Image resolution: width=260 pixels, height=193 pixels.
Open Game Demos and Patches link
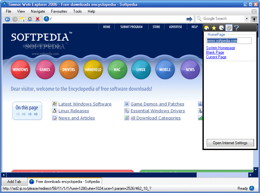click(x=157, y=104)
